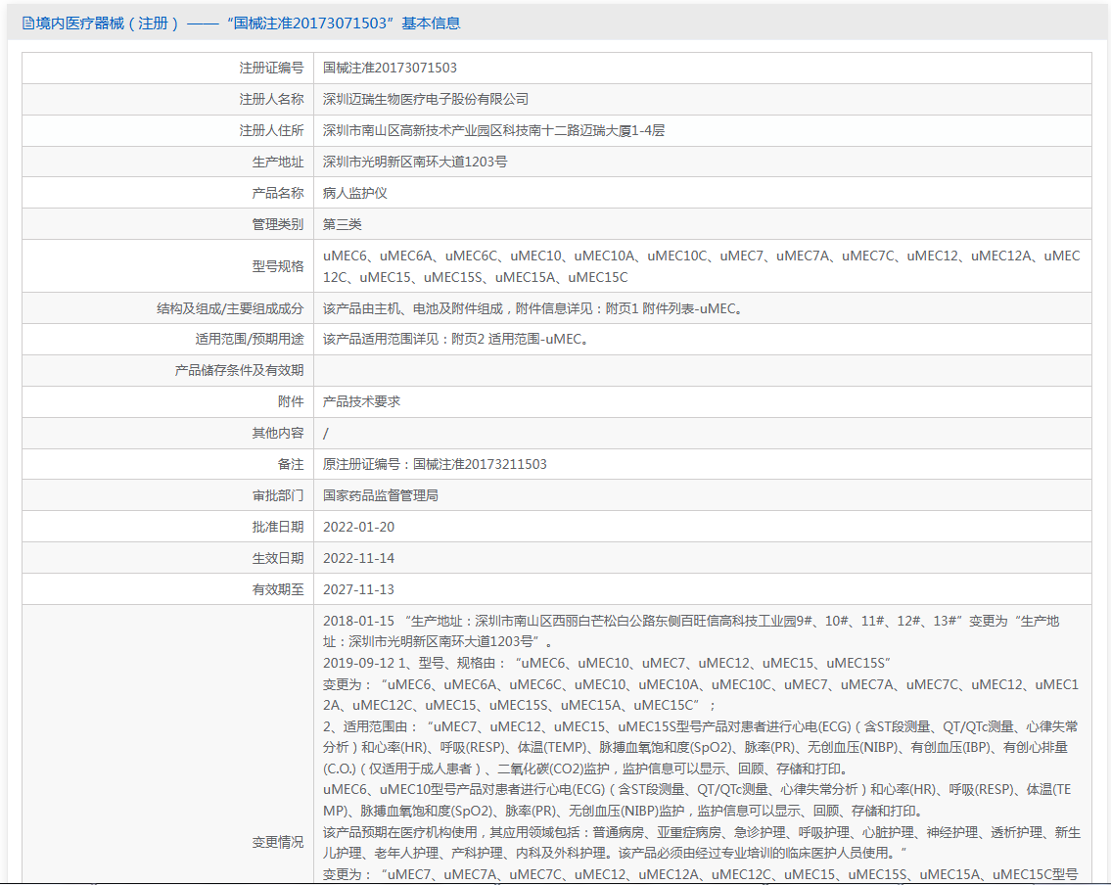Viewport: 1111px width, 885px height.
Task: Select the 产品储存条件及有效期 label
Action: coord(240,371)
